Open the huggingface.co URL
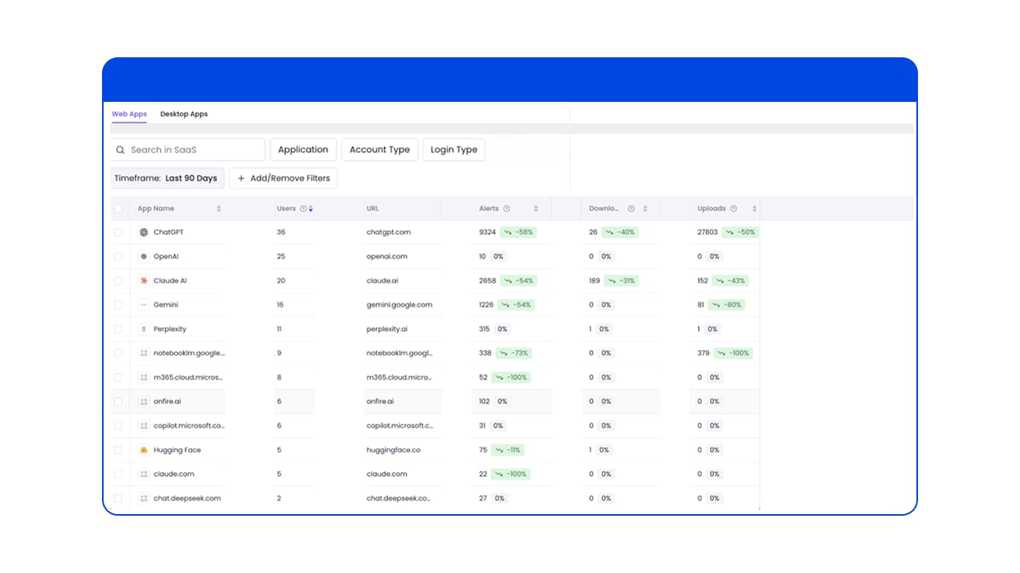The image size is (1020, 573). (x=394, y=450)
